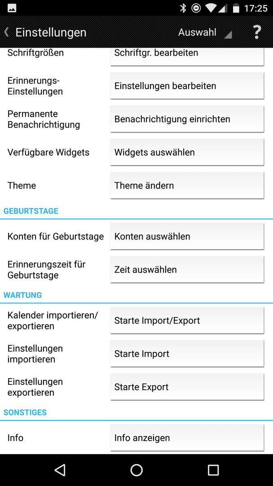Tap the Android back navigation button
This screenshot has height=486, width=273.
click(x=60, y=470)
